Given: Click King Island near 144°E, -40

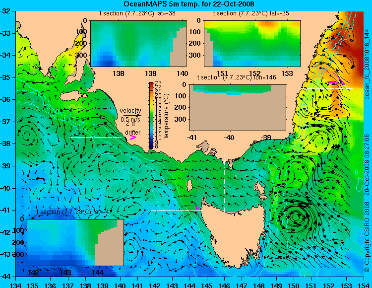Looking at the screenshot, I should pyautogui.click(x=189, y=185).
